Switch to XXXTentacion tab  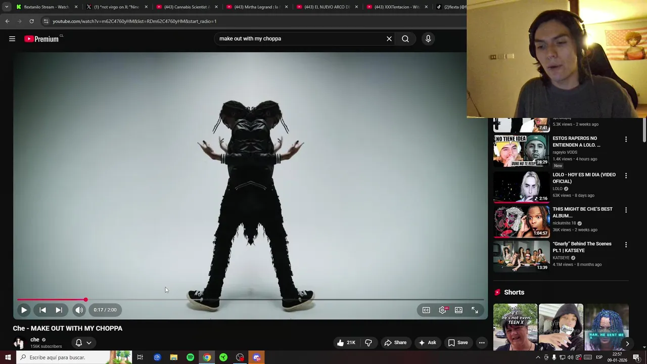[x=397, y=7]
